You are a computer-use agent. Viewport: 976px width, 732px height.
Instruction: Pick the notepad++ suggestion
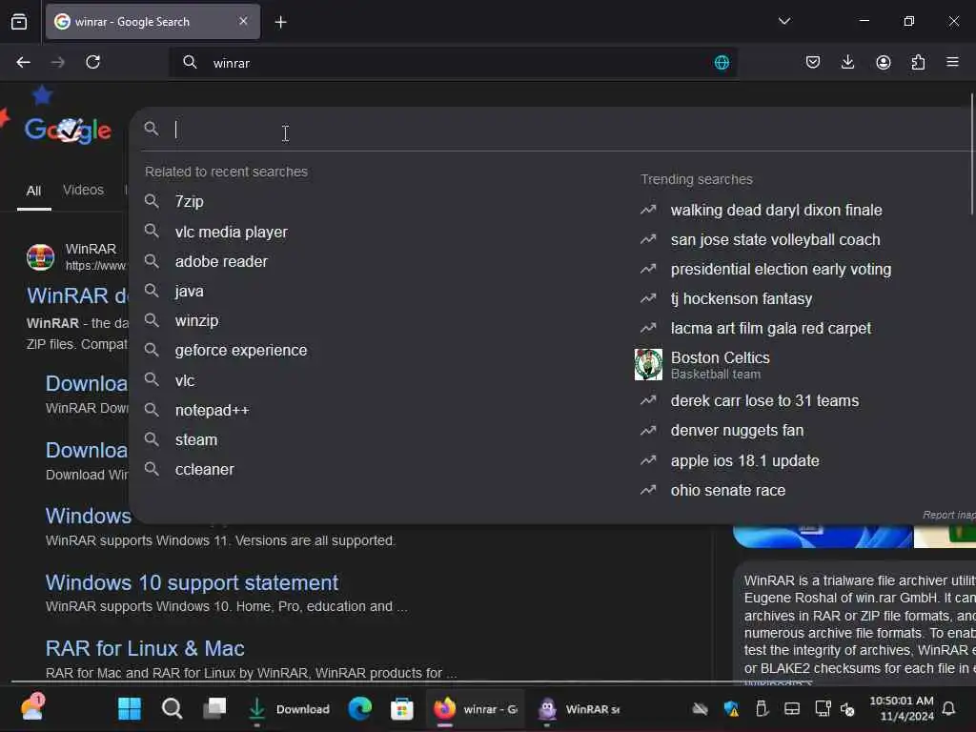click(212, 410)
